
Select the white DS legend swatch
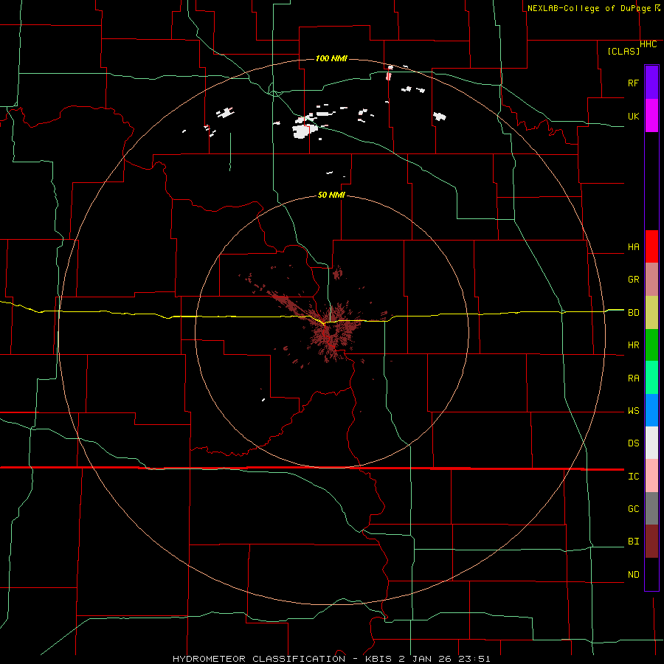click(651, 443)
